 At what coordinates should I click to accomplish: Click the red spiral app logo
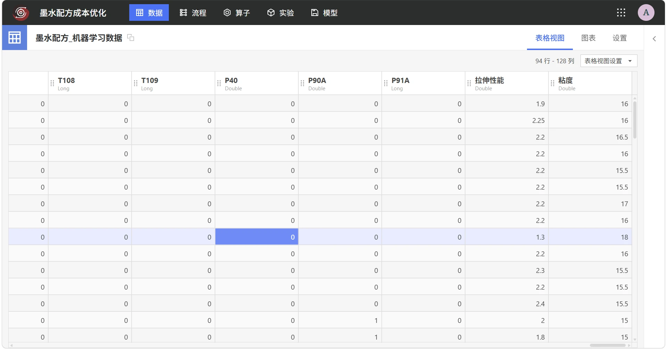tap(21, 13)
